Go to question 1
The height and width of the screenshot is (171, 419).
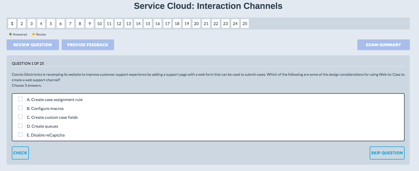pyautogui.click(x=12, y=23)
